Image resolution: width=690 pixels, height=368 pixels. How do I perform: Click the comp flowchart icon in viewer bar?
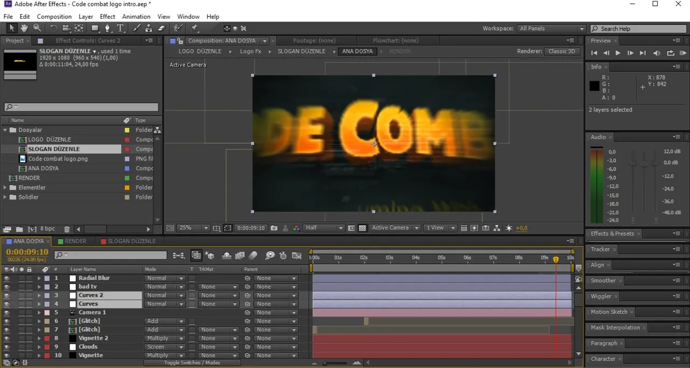coord(497,228)
